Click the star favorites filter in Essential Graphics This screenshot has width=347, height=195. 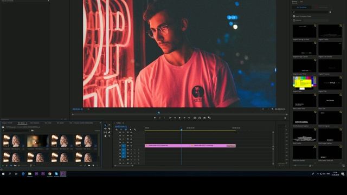[x=330, y=12]
